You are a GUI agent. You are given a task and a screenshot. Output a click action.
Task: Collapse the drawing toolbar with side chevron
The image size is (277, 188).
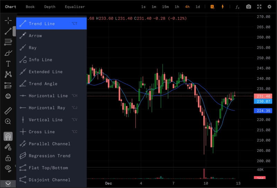point(15,166)
